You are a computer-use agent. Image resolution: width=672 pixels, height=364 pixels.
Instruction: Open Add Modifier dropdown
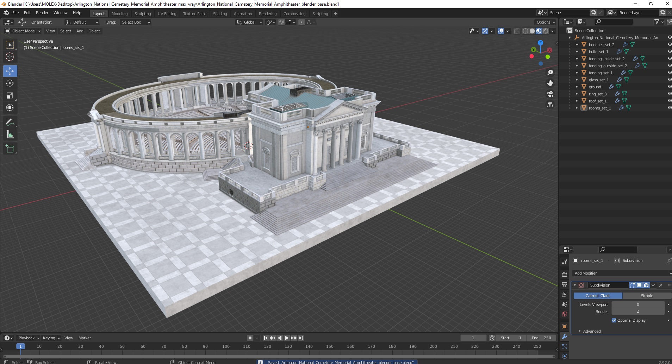tap(622, 273)
